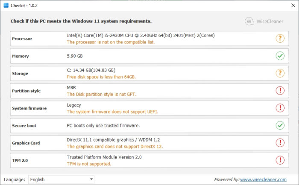299x185 pixels.
Task: Click the 'graphics card does not support DirectX 12' text
Action: (x=115, y=147)
